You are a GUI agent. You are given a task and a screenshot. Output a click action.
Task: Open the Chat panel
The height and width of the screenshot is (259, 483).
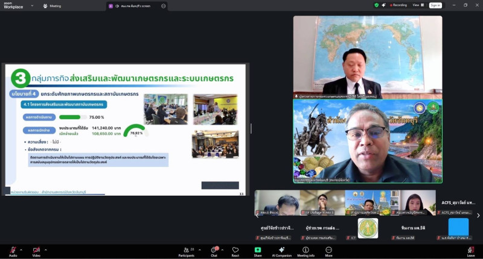click(x=214, y=250)
